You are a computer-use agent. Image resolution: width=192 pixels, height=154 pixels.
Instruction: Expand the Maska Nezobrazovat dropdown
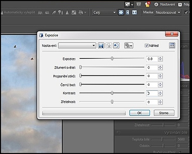tap(168, 12)
